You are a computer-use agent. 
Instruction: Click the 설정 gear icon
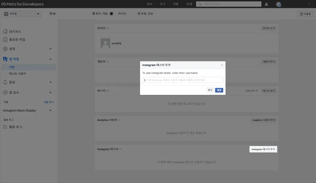pyautogui.click(x=5, y=49)
